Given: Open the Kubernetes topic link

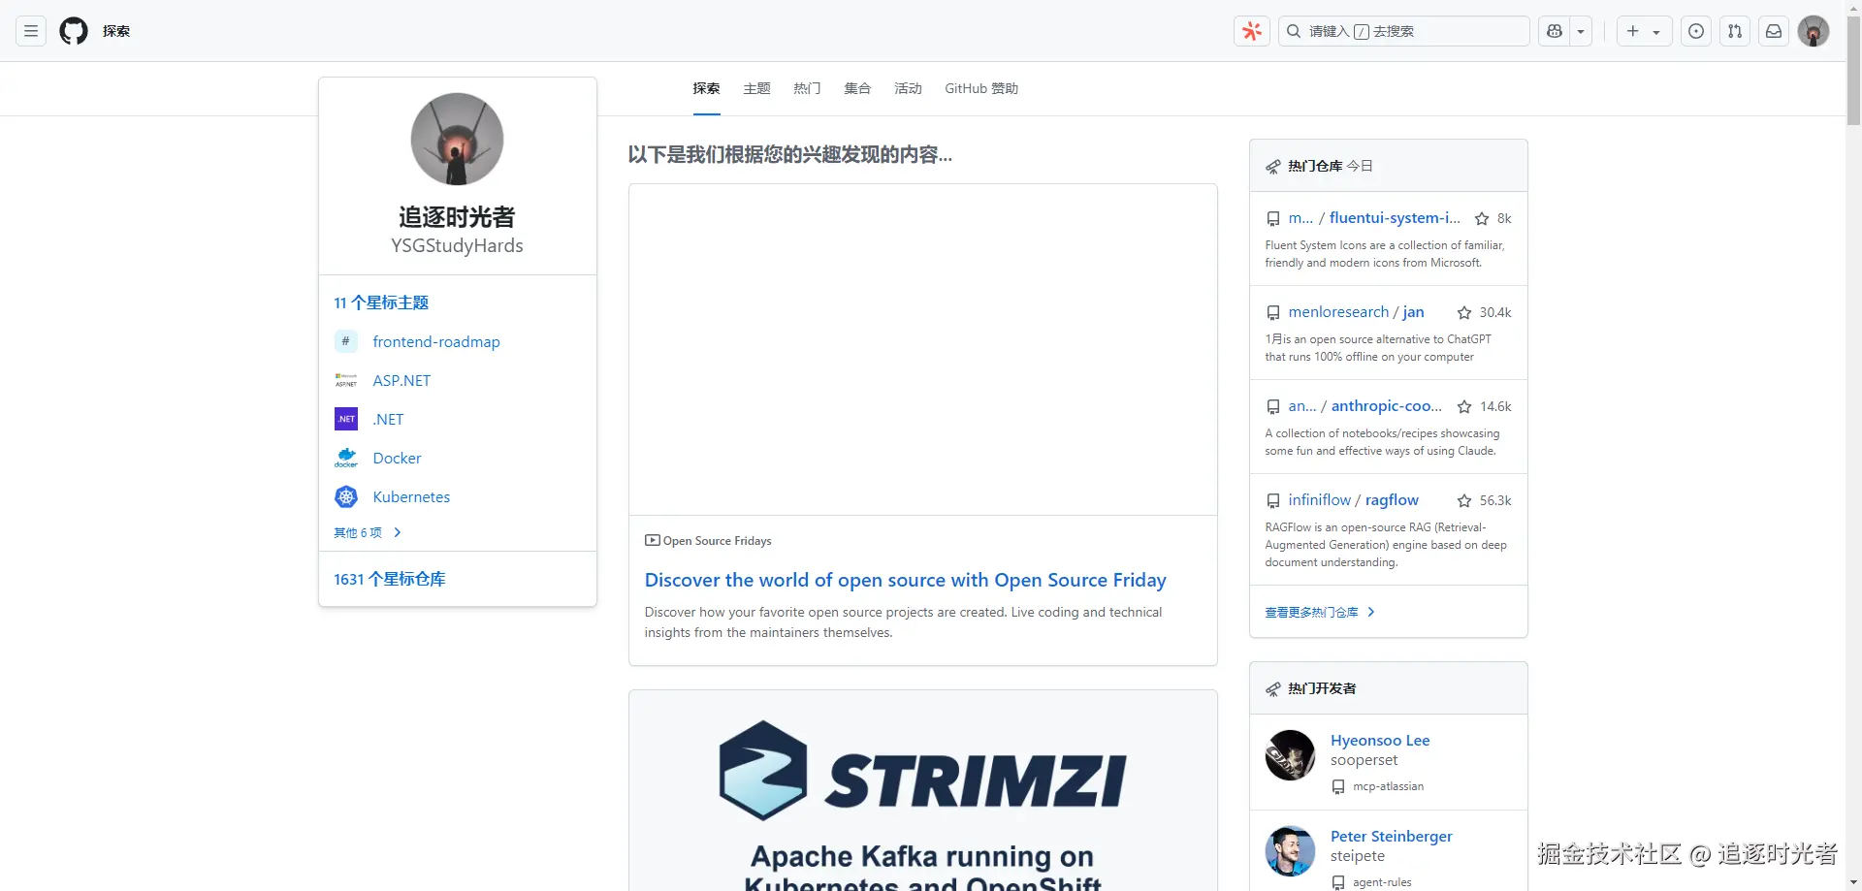Looking at the screenshot, I should pos(411,496).
